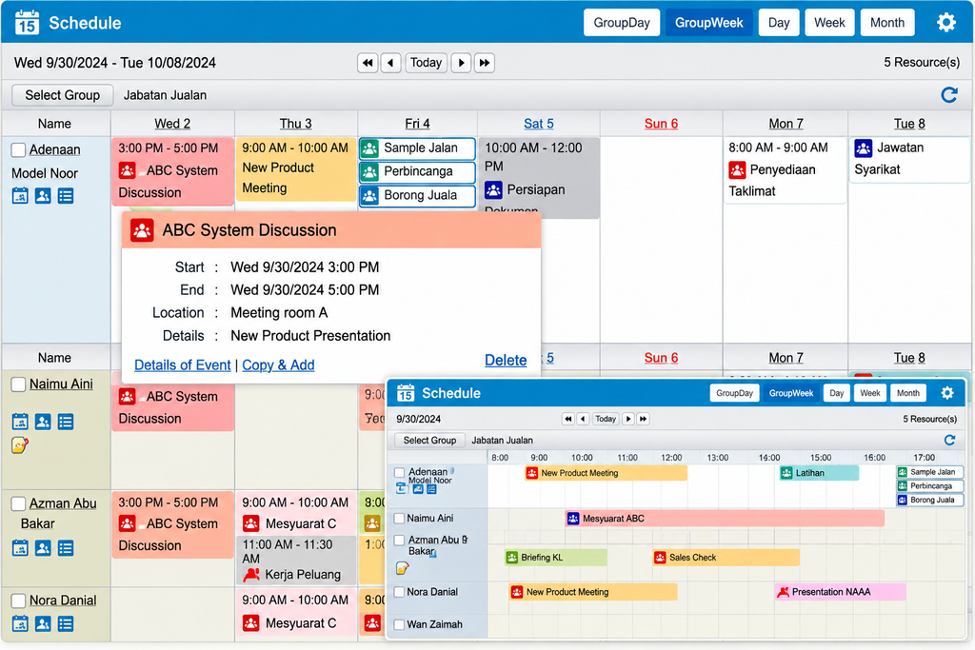Viewport: 975px width, 650px height.
Task: Click the list icon in Nora Danial's main row
Action: 66,624
